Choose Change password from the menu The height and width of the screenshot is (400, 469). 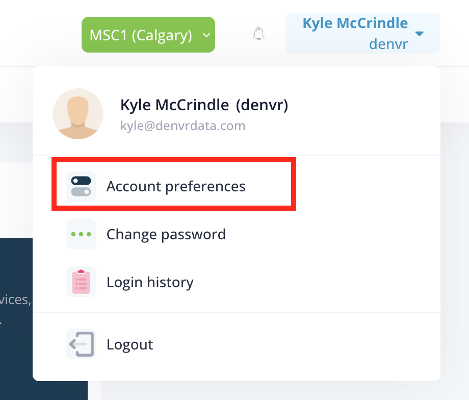[x=166, y=234]
